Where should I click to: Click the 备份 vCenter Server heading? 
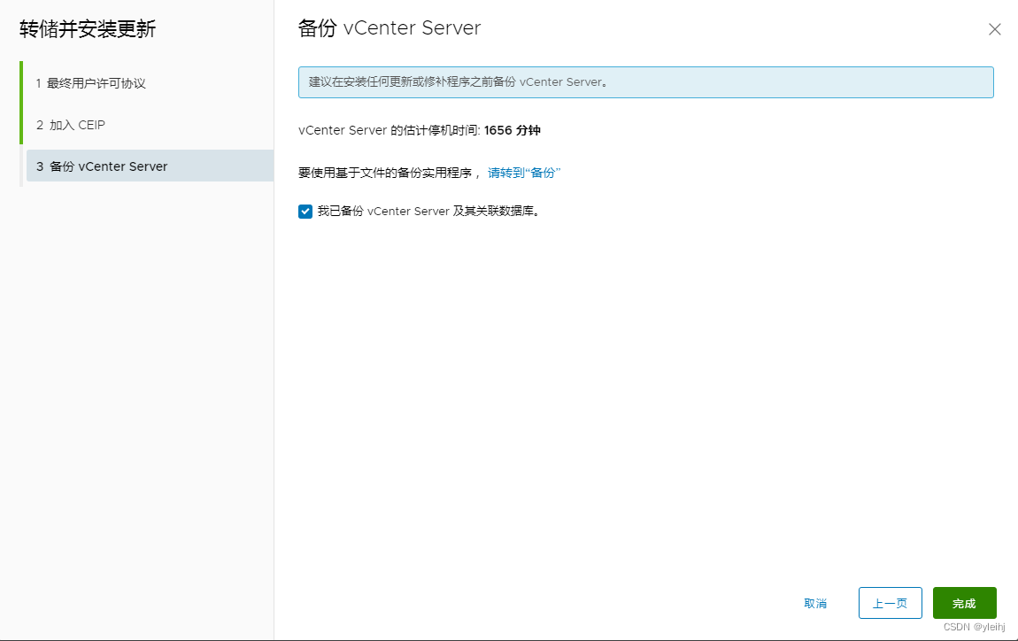389,28
